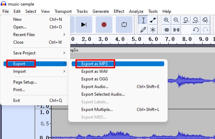The height and width of the screenshot is (139, 215).
Task: Select Export Selected Audio...
Action: [118, 94]
